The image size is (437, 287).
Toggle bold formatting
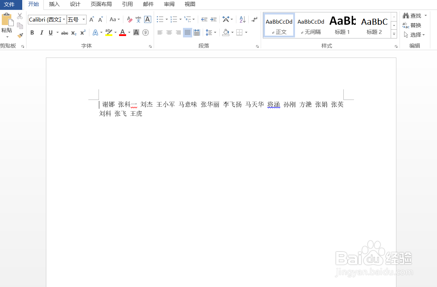click(32, 32)
